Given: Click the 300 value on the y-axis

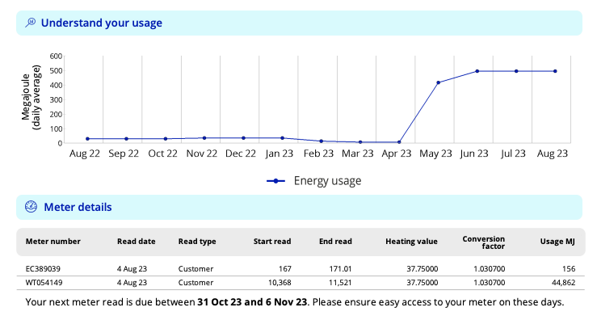Looking at the screenshot, I should [x=56, y=100].
